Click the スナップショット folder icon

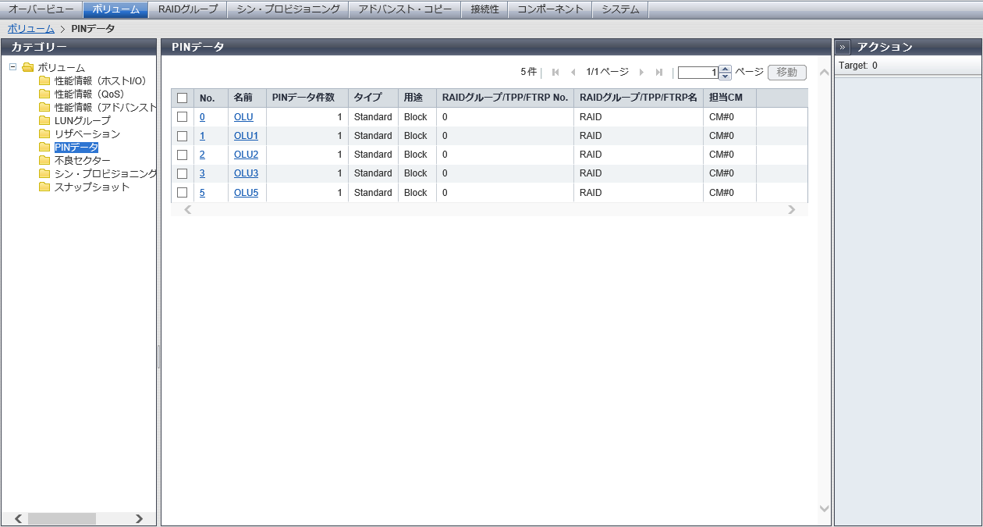tap(44, 187)
